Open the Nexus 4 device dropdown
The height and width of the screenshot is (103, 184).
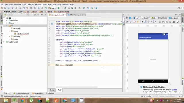click(146, 18)
